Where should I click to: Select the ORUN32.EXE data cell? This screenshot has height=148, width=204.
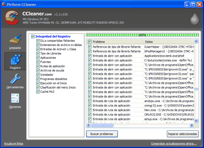coord(169,115)
